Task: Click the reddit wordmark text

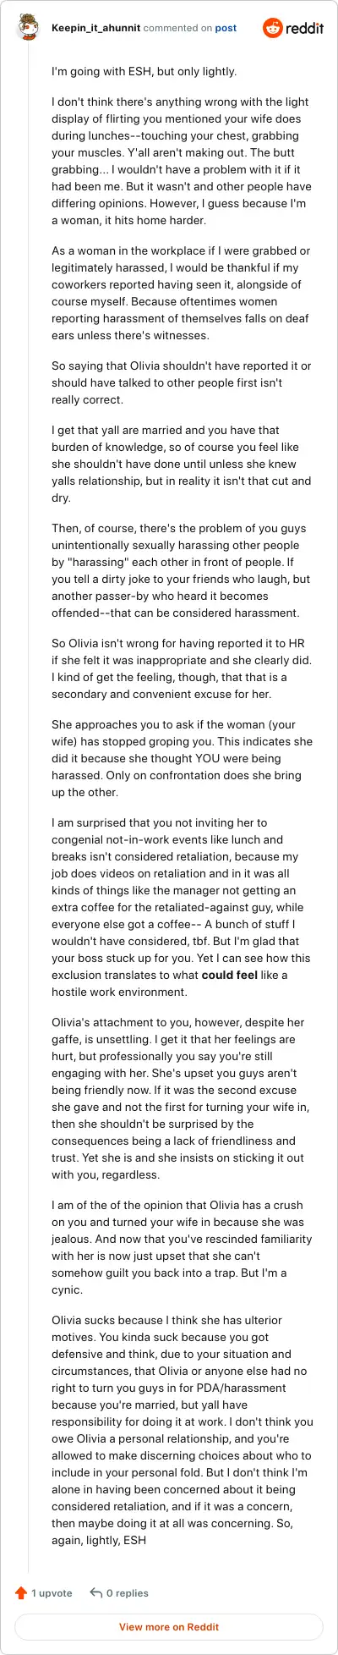Action: pyautogui.click(x=305, y=28)
